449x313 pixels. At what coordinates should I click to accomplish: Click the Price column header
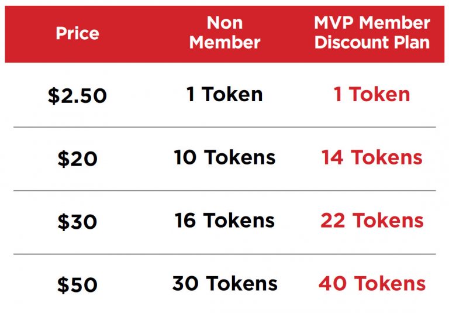click(78, 33)
